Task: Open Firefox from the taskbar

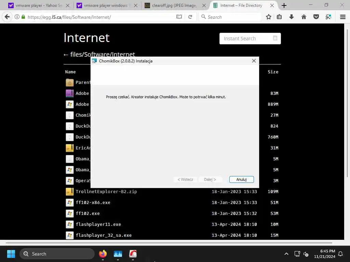Action: [x=103, y=254]
